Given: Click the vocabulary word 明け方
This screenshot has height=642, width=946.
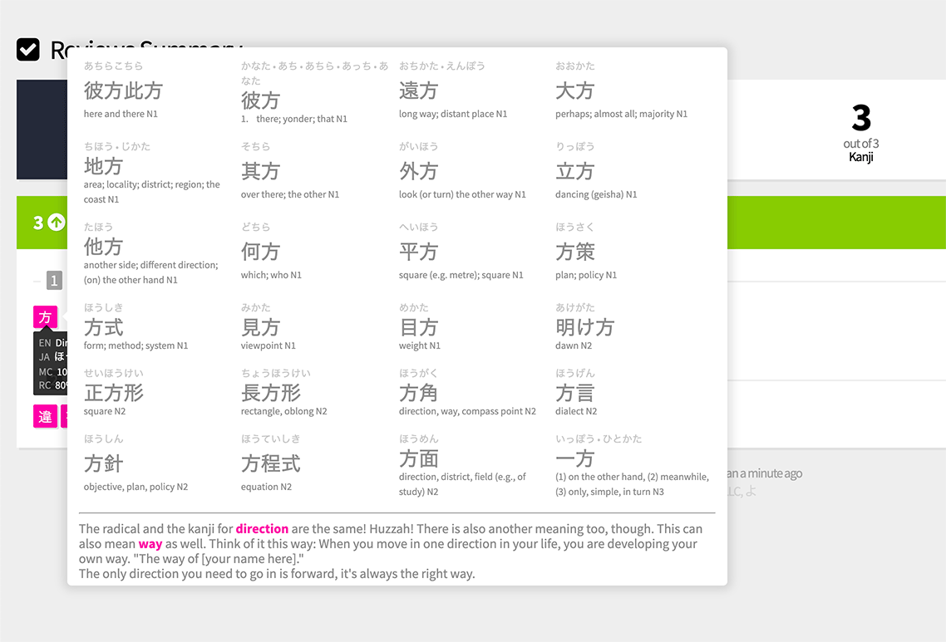Looking at the screenshot, I should (584, 327).
